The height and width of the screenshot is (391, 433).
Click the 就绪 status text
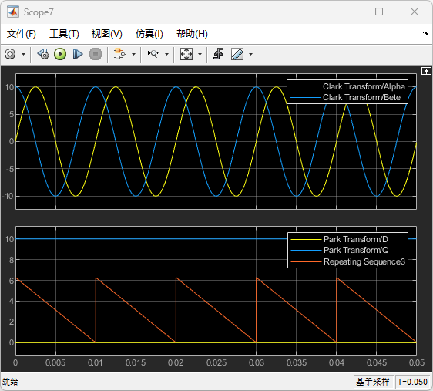(10, 382)
